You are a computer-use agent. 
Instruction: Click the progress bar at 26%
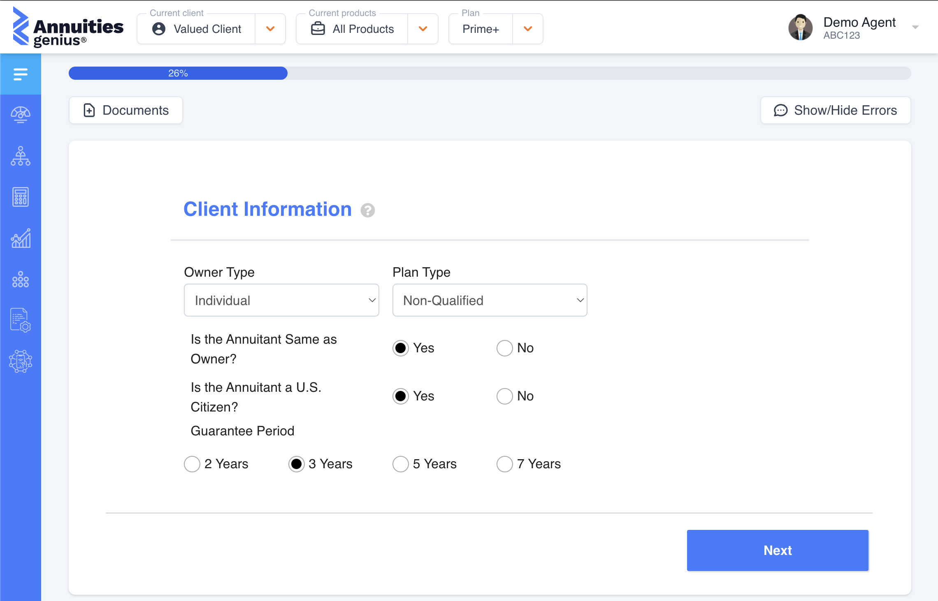point(179,73)
